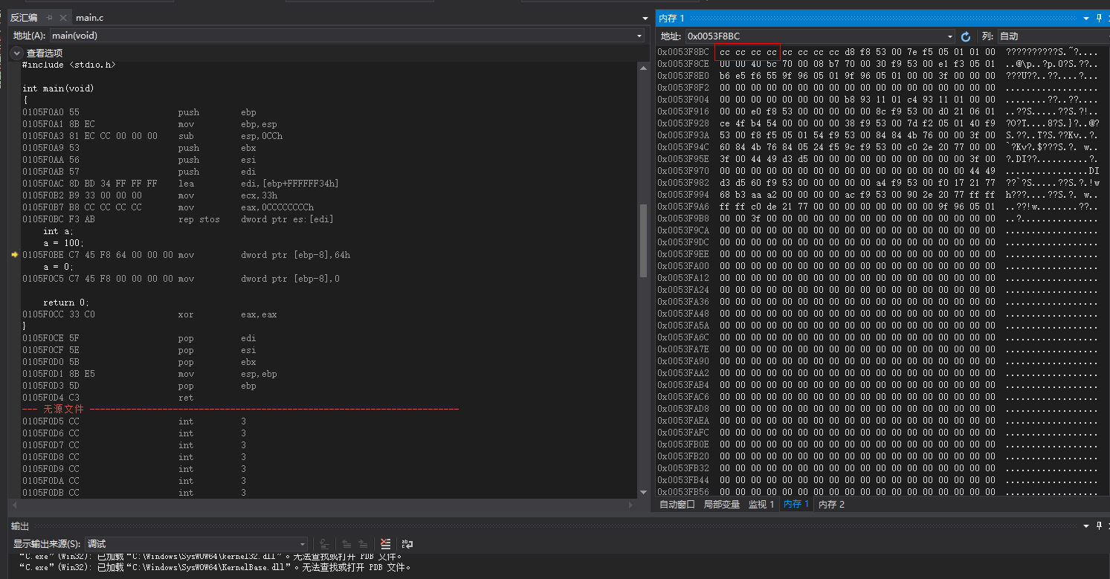The height and width of the screenshot is (579, 1110).
Task: Select the 内存 1 bottom tab
Action: 796,505
